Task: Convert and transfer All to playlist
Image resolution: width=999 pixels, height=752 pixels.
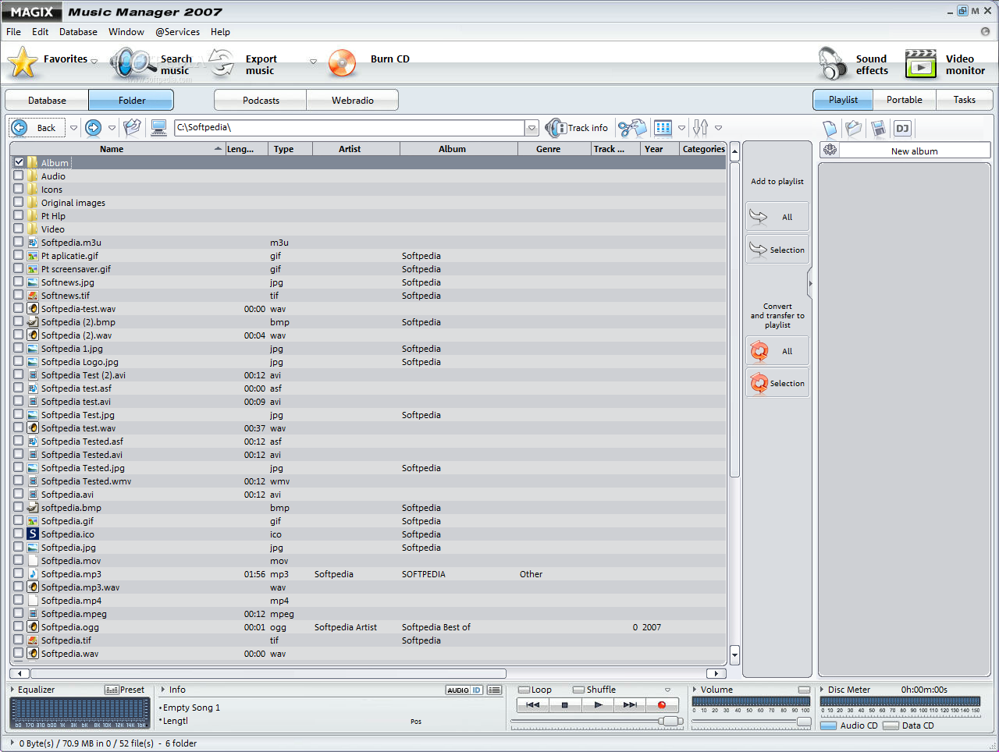Action: pos(777,351)
